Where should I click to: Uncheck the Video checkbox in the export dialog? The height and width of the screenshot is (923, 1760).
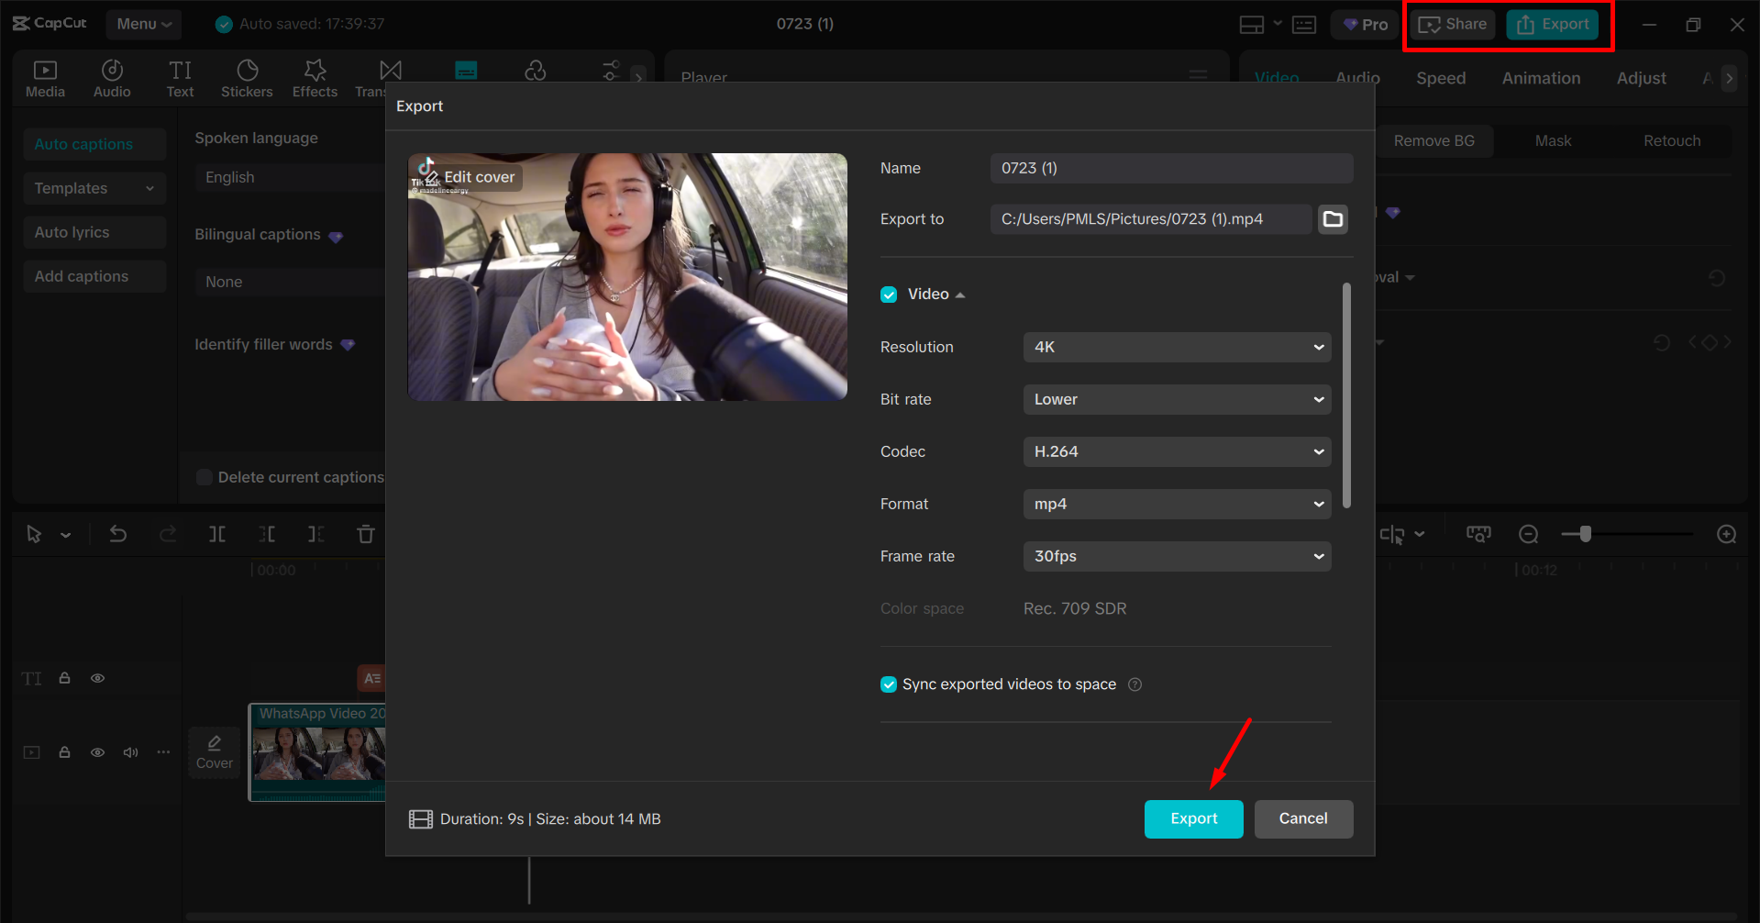pyautogui.click(x=888, y=294)
